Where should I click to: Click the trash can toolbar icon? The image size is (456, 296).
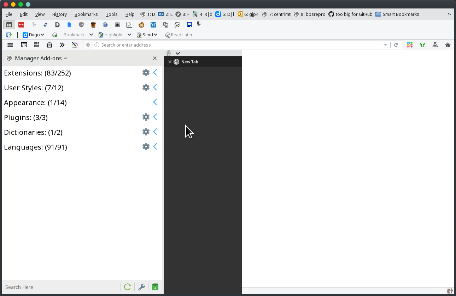93,25
